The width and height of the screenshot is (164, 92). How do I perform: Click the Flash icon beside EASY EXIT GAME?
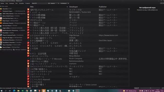click(28, 43)
